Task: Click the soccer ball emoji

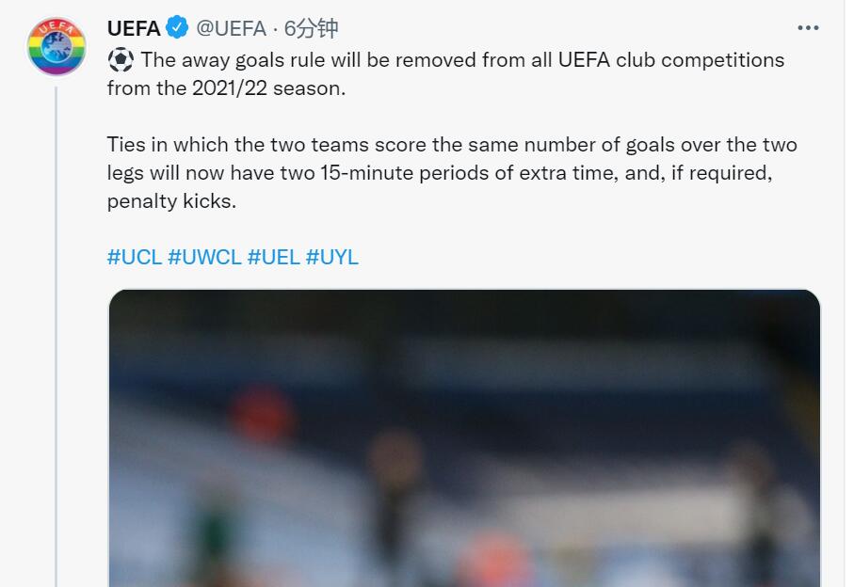Action: [x=121, y=60]
